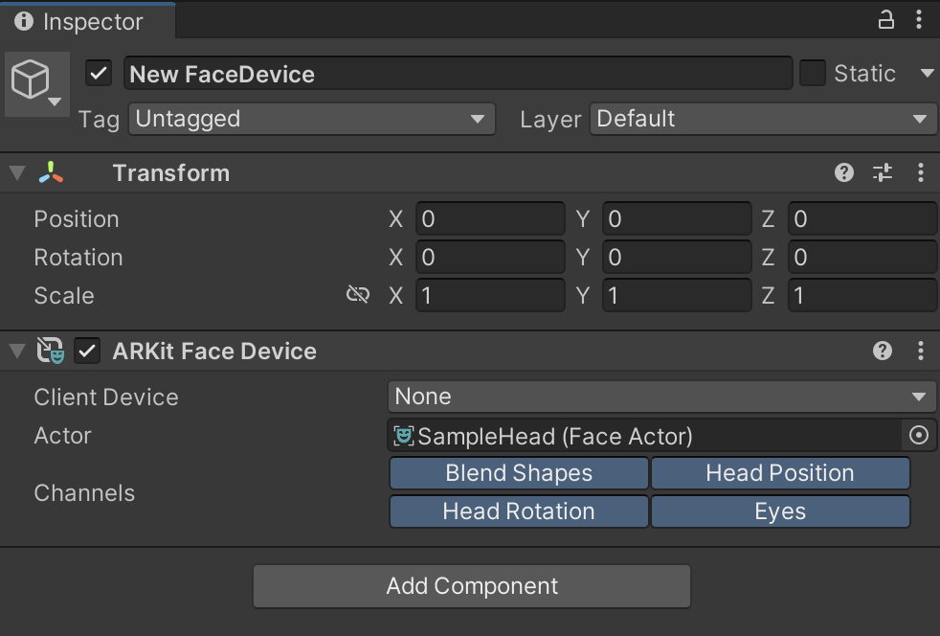Toggle the Blend Shapes channel button
The width and height of the screenshot is (940, 636).
point(519,473)
